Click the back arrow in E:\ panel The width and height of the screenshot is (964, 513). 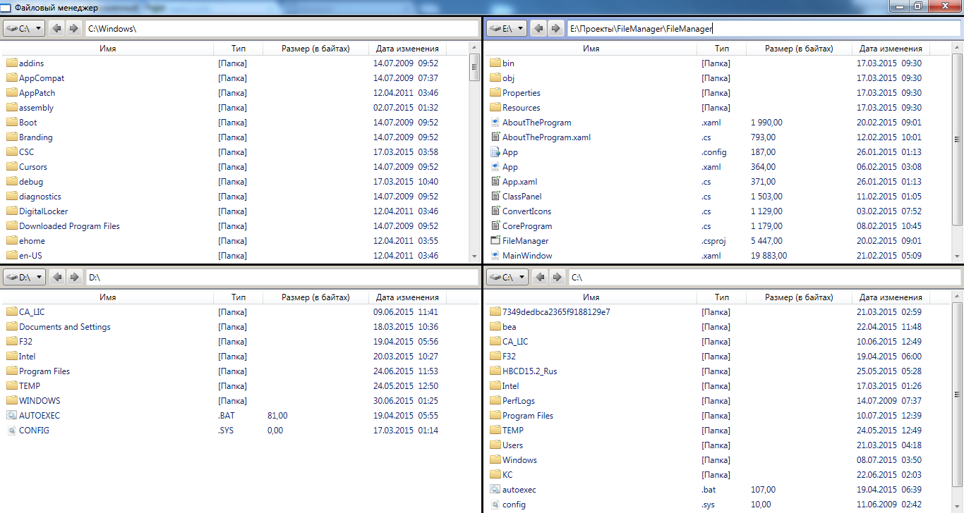(x=540, y=29)
